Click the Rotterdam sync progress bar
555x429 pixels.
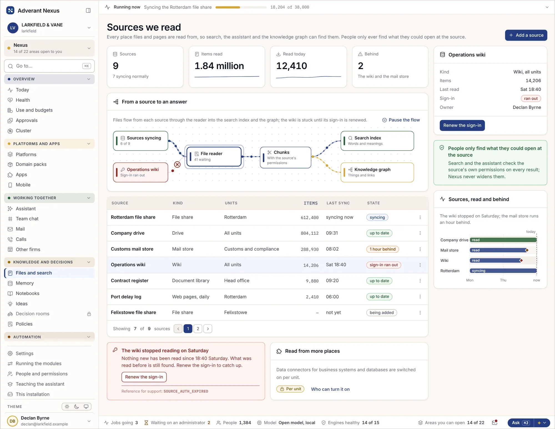click(241, 7)
